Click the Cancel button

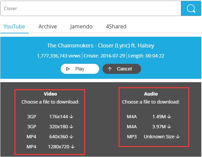122,69
